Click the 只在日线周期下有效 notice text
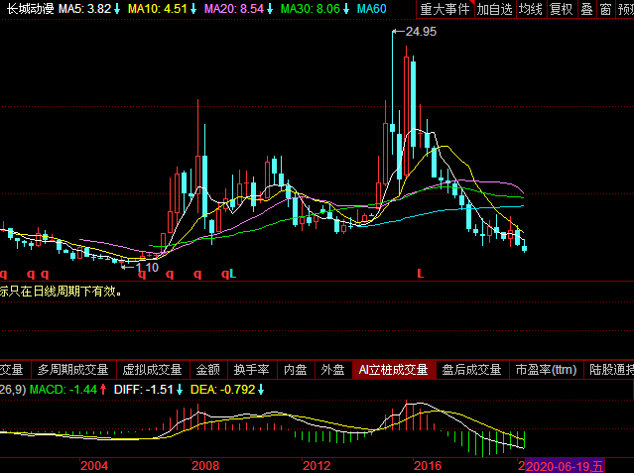Screen dimensions: 634x473 tap(61, 292)
